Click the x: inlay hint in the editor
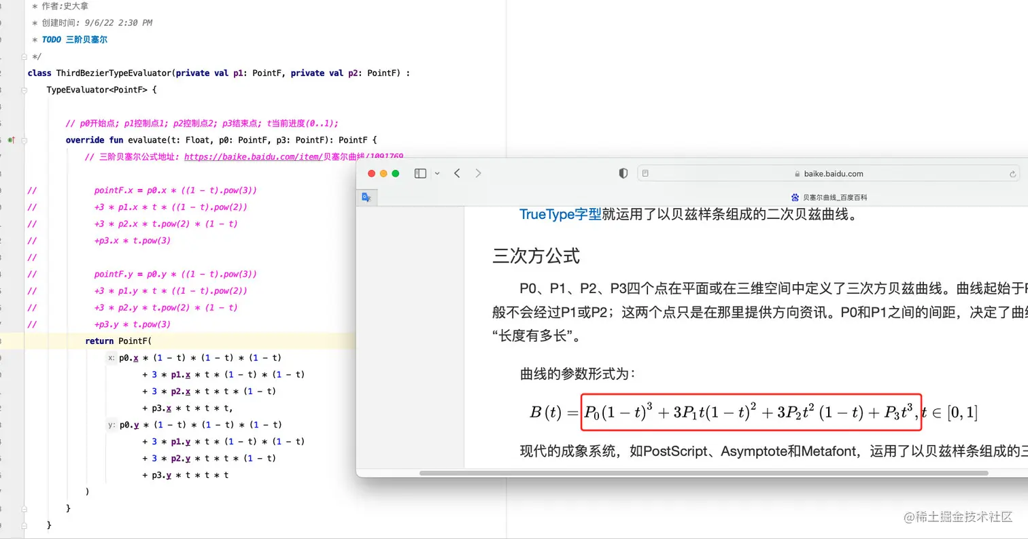The width and height of the screenshot is (1028, 539). (x=112, y=358)
